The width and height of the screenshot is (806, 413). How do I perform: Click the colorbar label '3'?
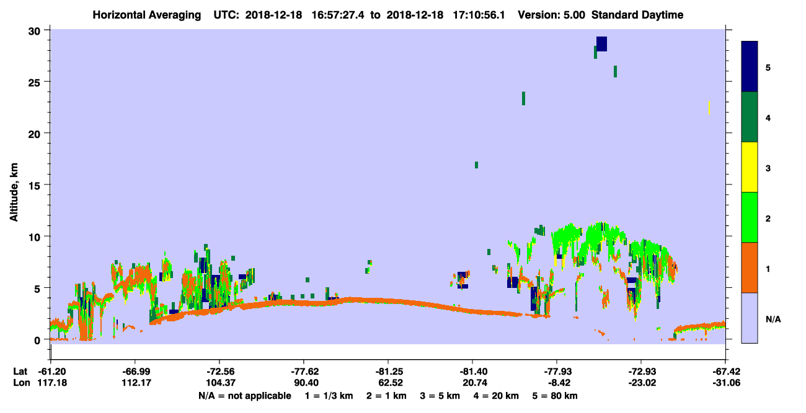pyautogui.click(x=768, y=167)
